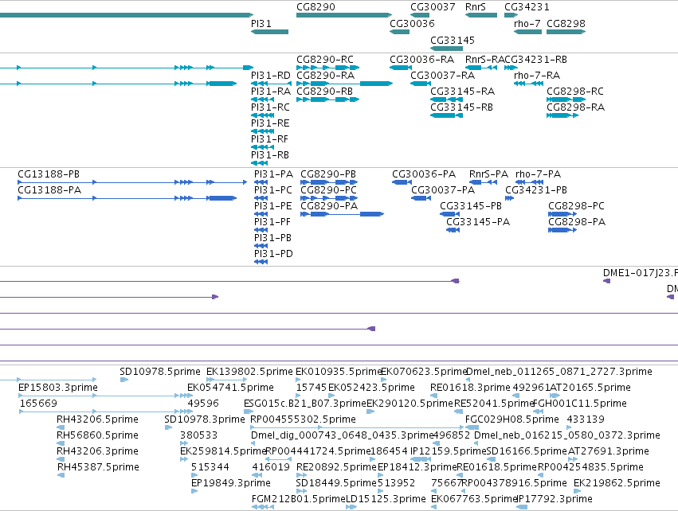Click protein CG13188-PA label

pos(49,190)
